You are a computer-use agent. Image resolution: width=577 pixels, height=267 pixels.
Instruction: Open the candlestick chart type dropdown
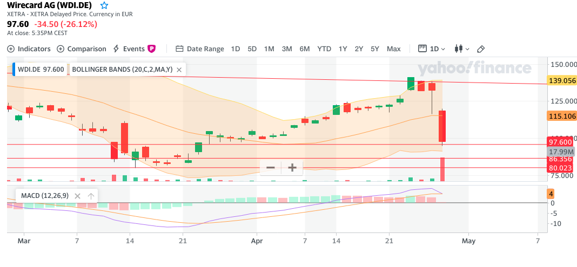(462, 49)
